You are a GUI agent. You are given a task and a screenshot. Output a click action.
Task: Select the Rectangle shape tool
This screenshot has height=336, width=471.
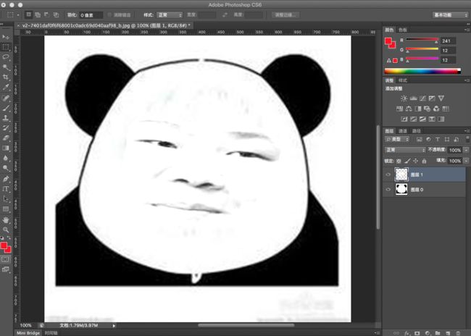pyautogui.click(x=6, y=209)
